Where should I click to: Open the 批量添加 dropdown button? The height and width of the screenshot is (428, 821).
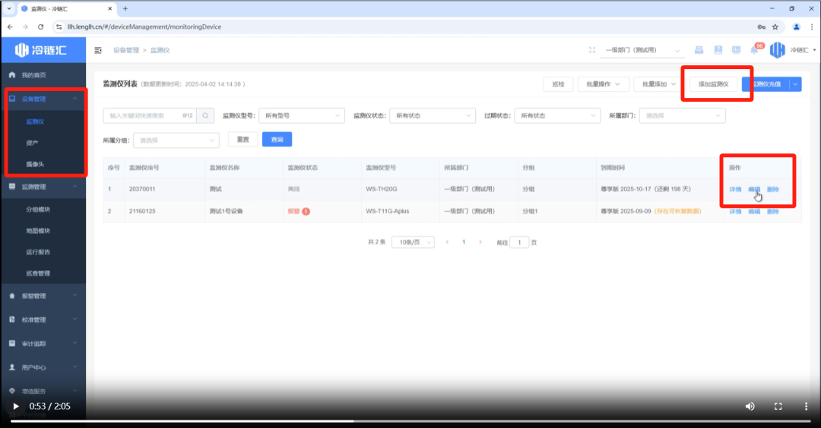click(658, 84)
